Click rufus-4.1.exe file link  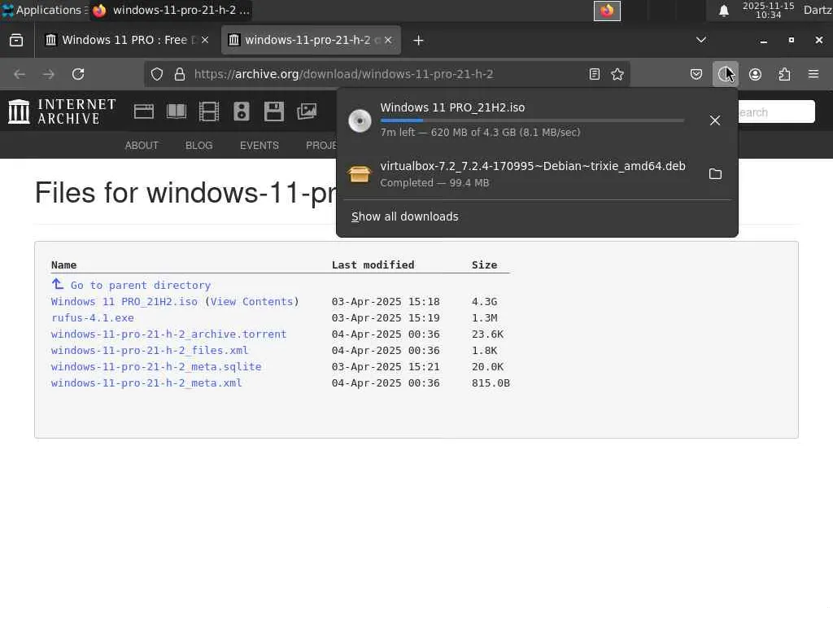pyautogui.click(x=93, y=318)
